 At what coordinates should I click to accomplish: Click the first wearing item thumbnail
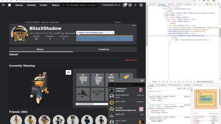pyautogui.click(x=83, y=80)
